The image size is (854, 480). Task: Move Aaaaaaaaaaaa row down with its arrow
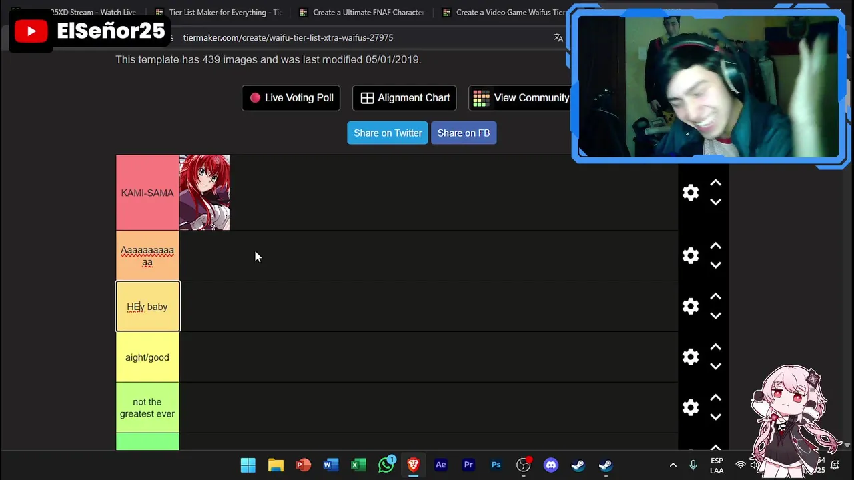pos(715,265)
